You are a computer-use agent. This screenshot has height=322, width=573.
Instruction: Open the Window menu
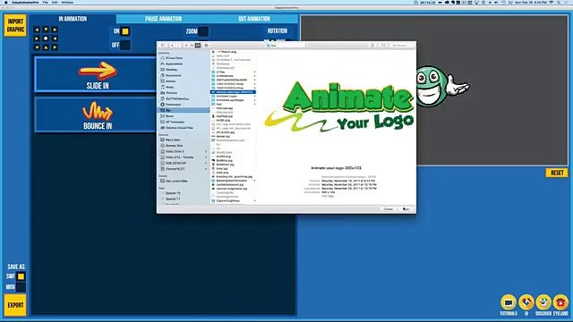(67, 2)
